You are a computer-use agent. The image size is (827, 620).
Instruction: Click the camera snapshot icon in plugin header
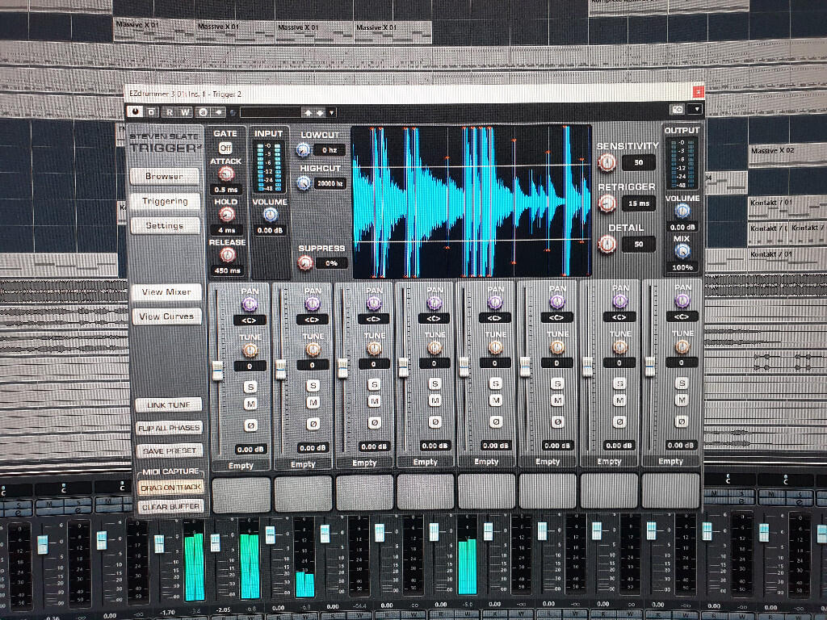678,109
